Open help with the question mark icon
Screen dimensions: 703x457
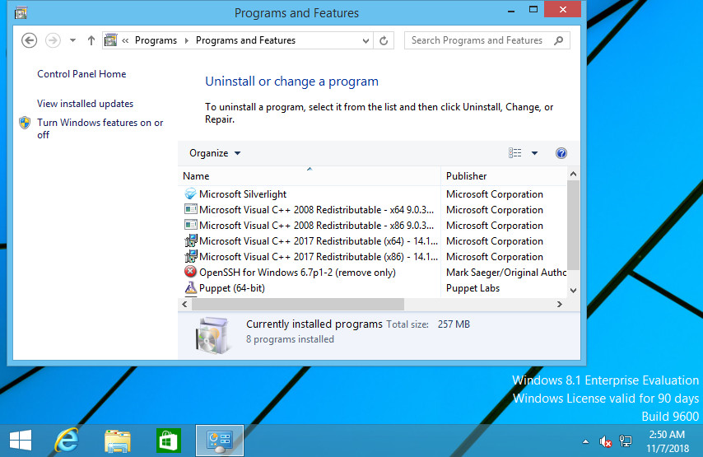561,153
